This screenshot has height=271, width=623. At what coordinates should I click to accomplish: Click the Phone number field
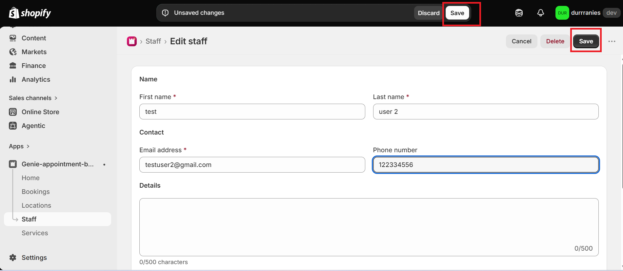coord(486,165)
